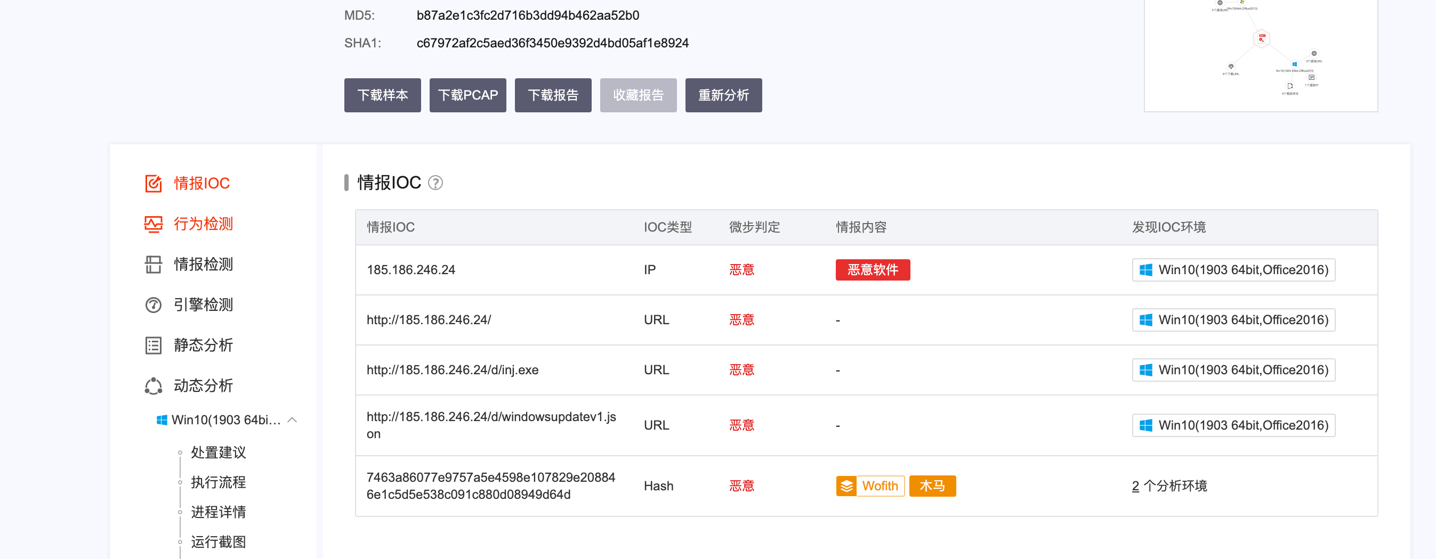
Task: Click the 引擎检测 gauge icon
Action: 154,305
